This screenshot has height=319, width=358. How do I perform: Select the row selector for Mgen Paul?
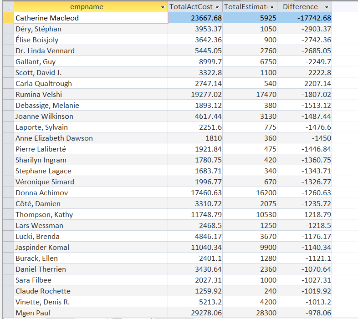point(9,313)
